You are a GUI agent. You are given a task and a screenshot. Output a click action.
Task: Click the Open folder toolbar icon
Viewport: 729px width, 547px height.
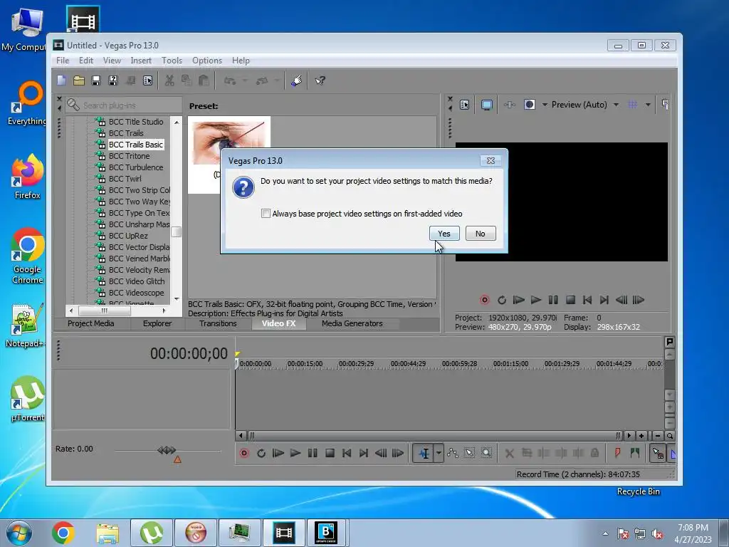79,80
